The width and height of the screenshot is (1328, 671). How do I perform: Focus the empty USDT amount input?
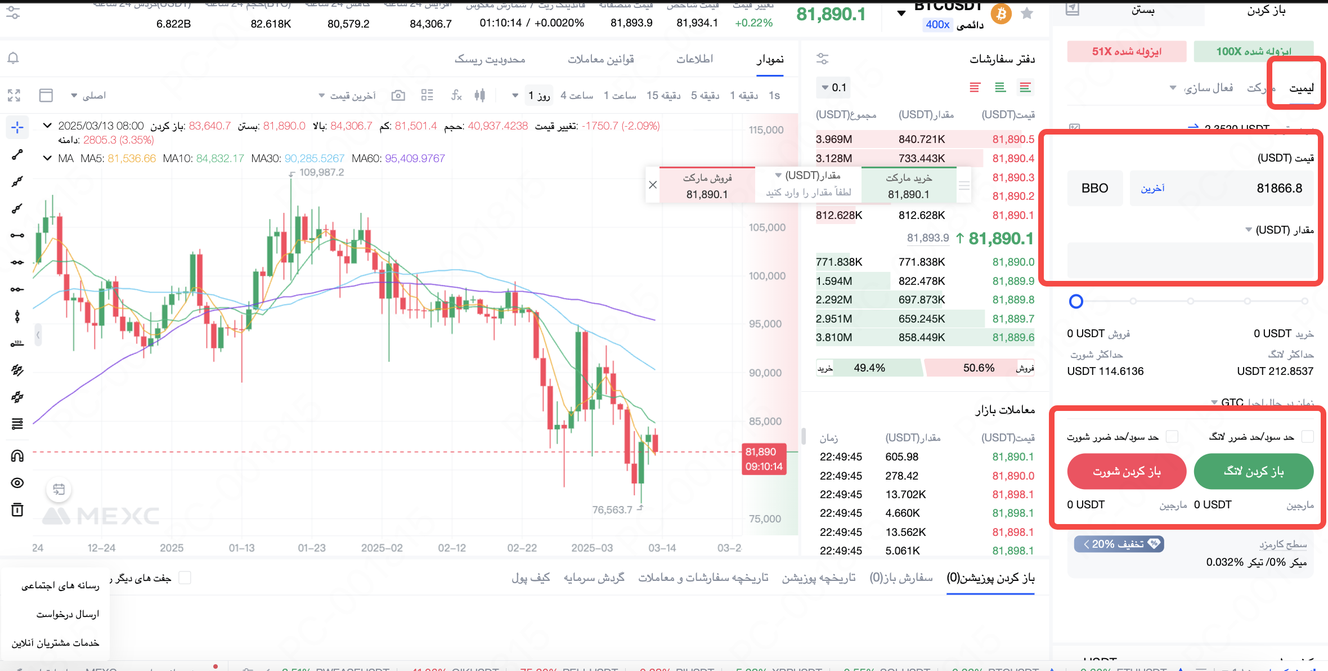pyautogui.click(x=1190, y=260)
